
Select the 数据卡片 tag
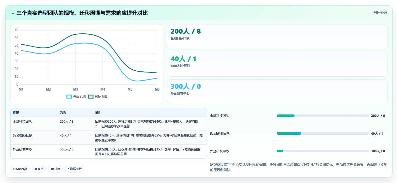point(75,169)
